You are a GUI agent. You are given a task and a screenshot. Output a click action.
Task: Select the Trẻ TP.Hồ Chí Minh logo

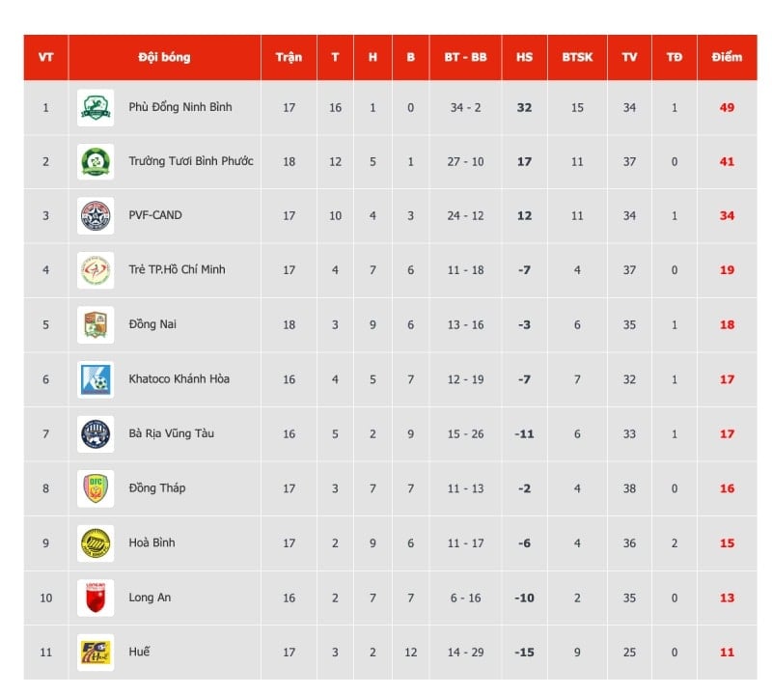[96, 270]
